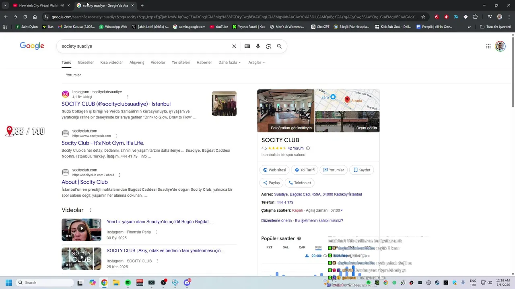Click inside the Google search input field

[x=145, y=46]
